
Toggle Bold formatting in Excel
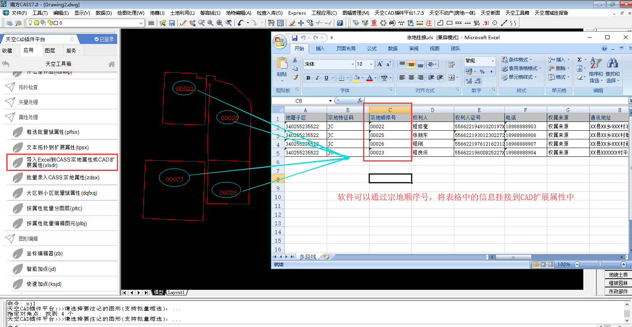(308, 78)
